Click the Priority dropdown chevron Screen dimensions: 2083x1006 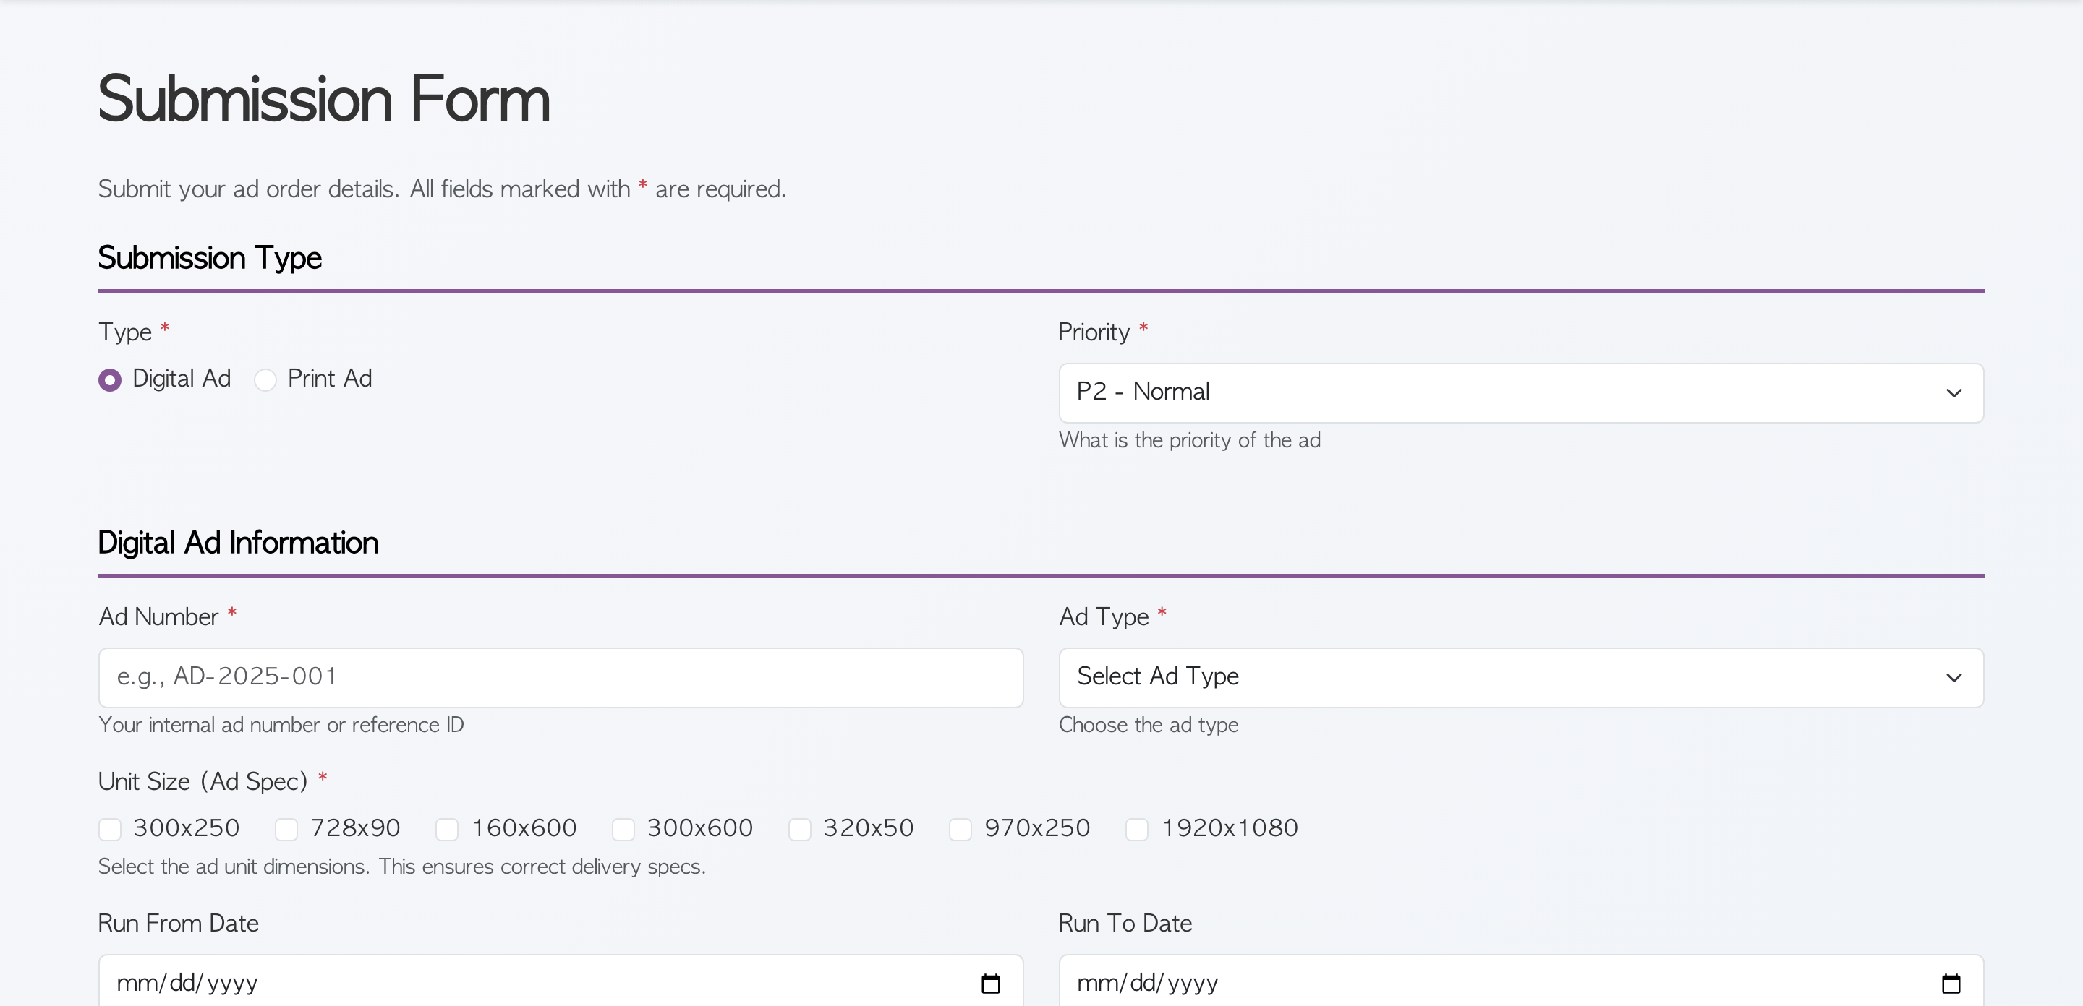pos(1954,392)
